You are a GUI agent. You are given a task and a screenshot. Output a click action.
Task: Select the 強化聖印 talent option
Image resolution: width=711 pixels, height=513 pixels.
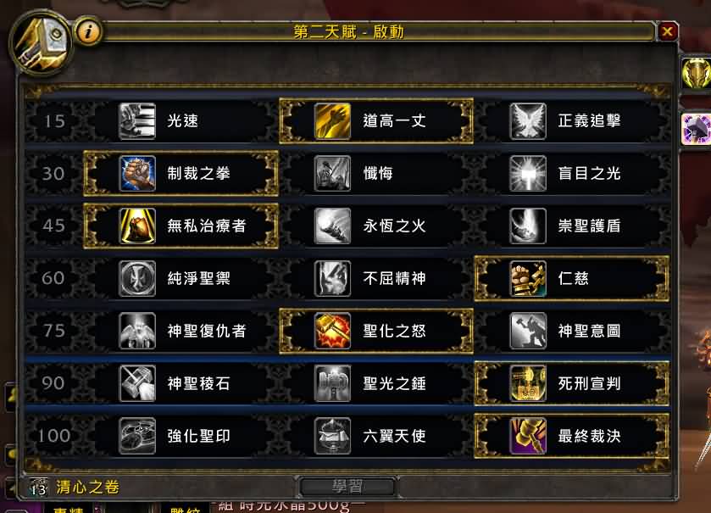click(181, 436)
